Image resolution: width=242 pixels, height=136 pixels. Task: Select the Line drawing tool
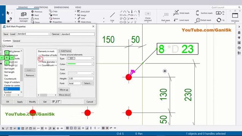click(x=112, y=17)
